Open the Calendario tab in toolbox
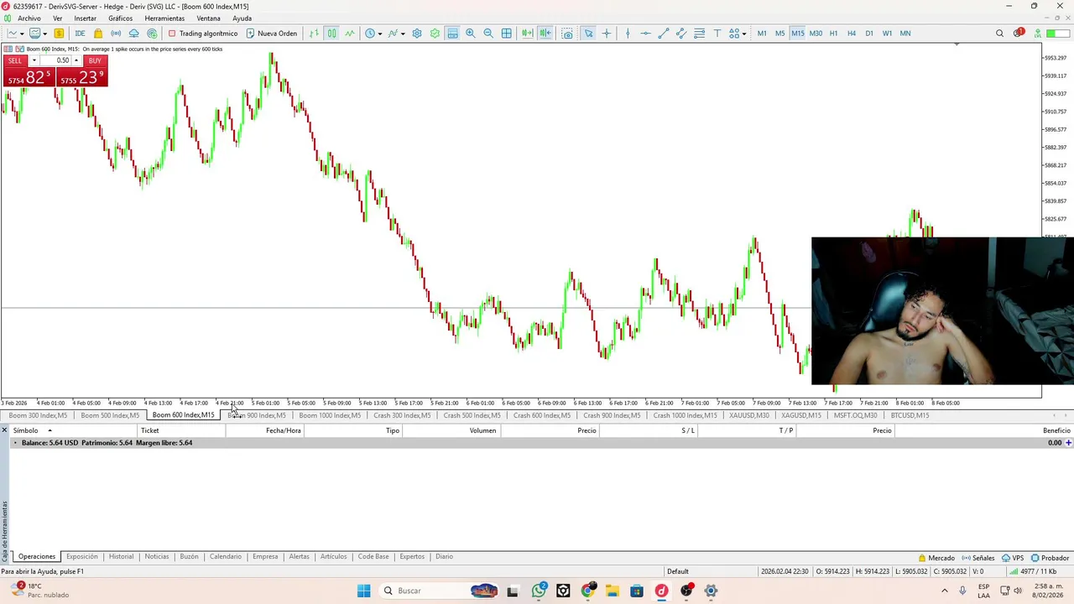The width and height of the screenshot is (1074, 604). [226, 557]
